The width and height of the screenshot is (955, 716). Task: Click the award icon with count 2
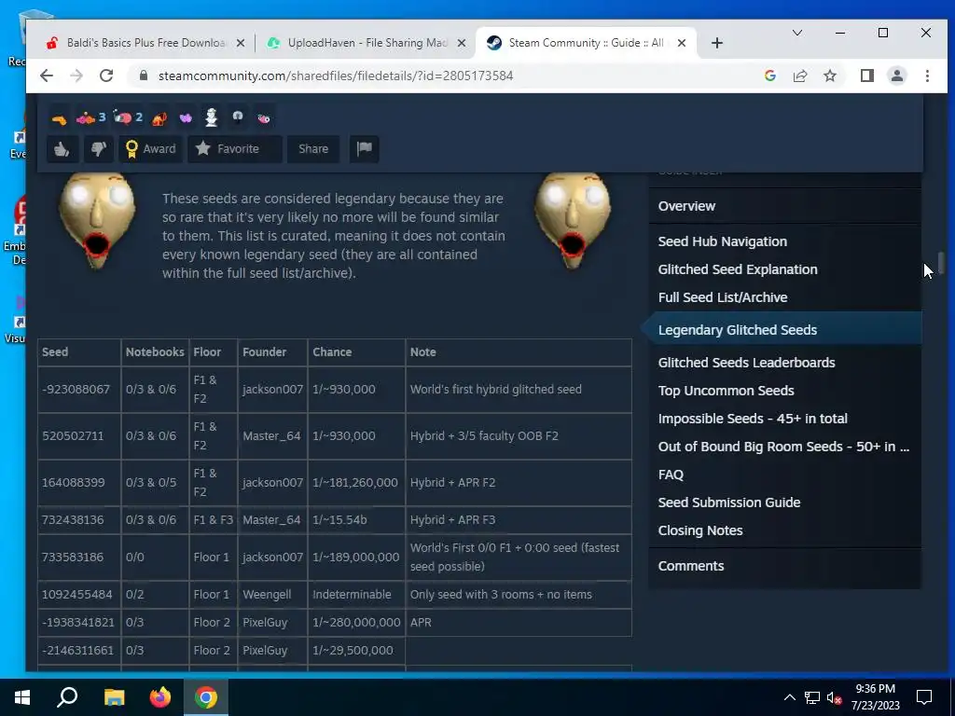[x=128, y=117]
